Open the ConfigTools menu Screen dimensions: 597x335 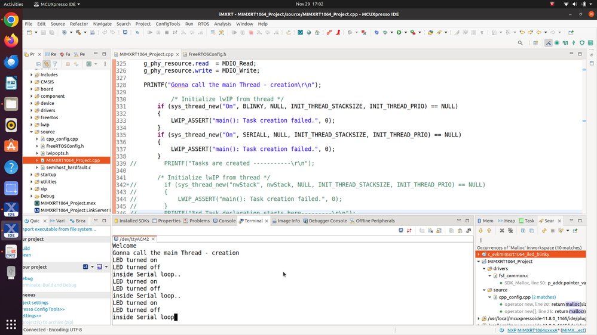coord(168,24)
